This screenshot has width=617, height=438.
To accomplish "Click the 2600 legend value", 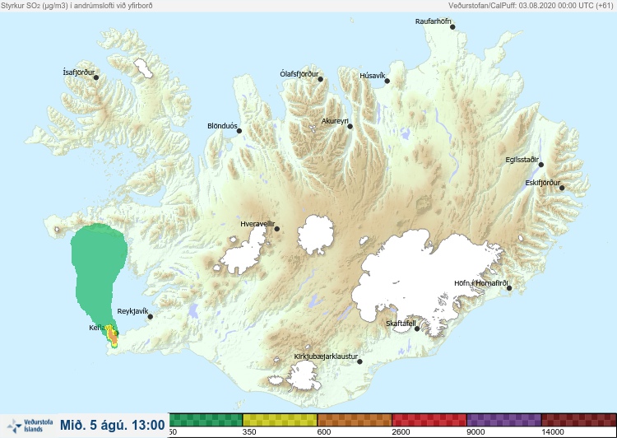I will [401, 432].
